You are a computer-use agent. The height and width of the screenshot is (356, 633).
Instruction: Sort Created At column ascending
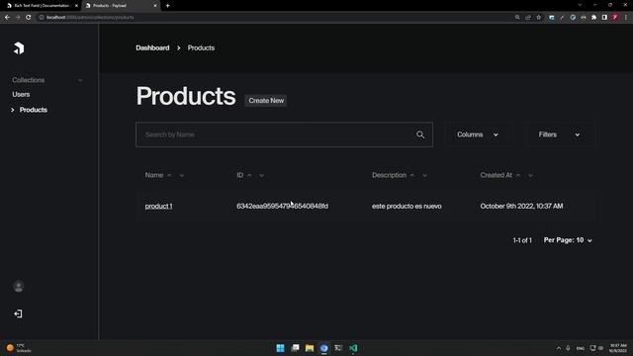click(518, 175)
